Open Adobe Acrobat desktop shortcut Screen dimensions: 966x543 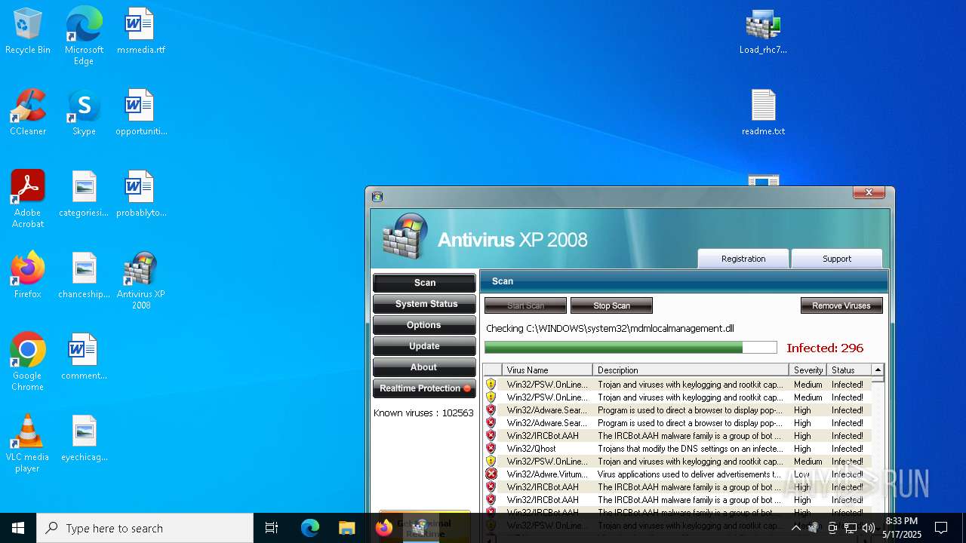click(x=28, y=199)
